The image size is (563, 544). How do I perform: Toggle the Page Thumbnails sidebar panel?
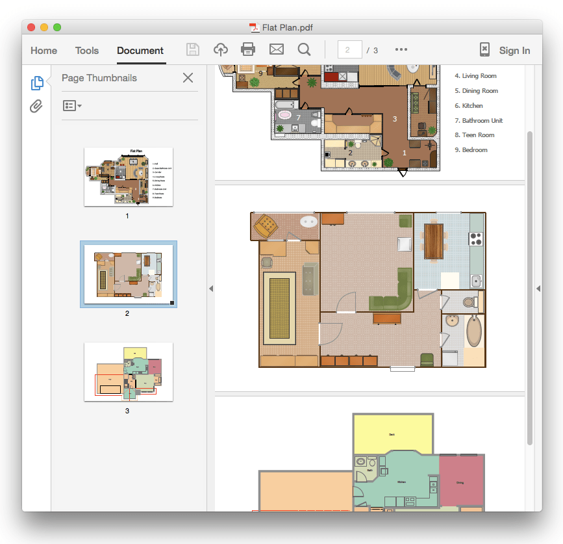tap(37, 83)
